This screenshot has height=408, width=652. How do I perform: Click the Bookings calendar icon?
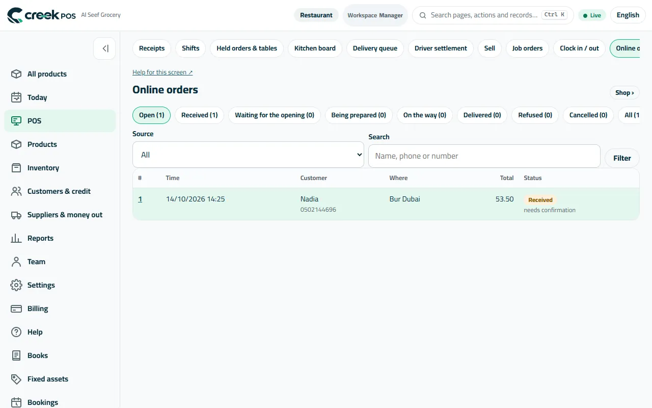click(16, 402)
